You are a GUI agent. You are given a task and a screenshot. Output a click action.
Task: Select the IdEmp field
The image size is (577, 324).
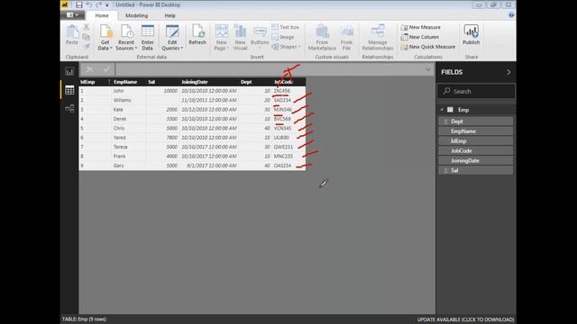pos(475,141)
